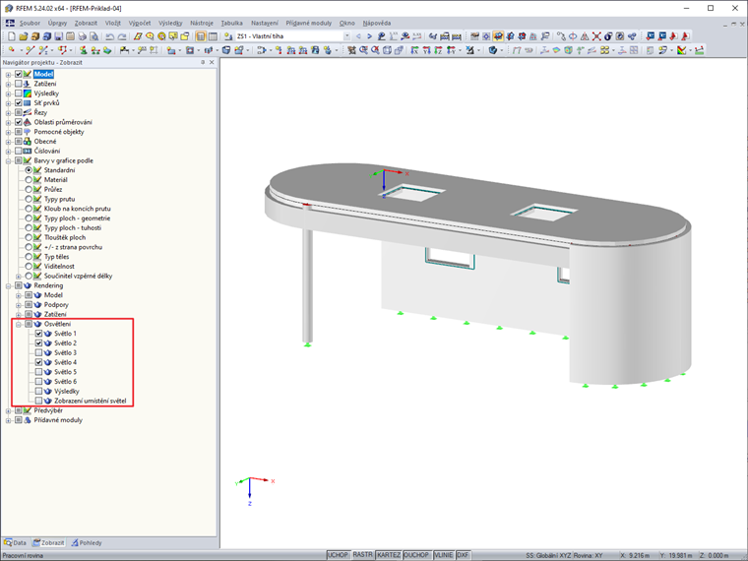Viewport: 748px width, 561px height.
Task: Click the red X delete icon in toolbar
Action: pos(596,36)
